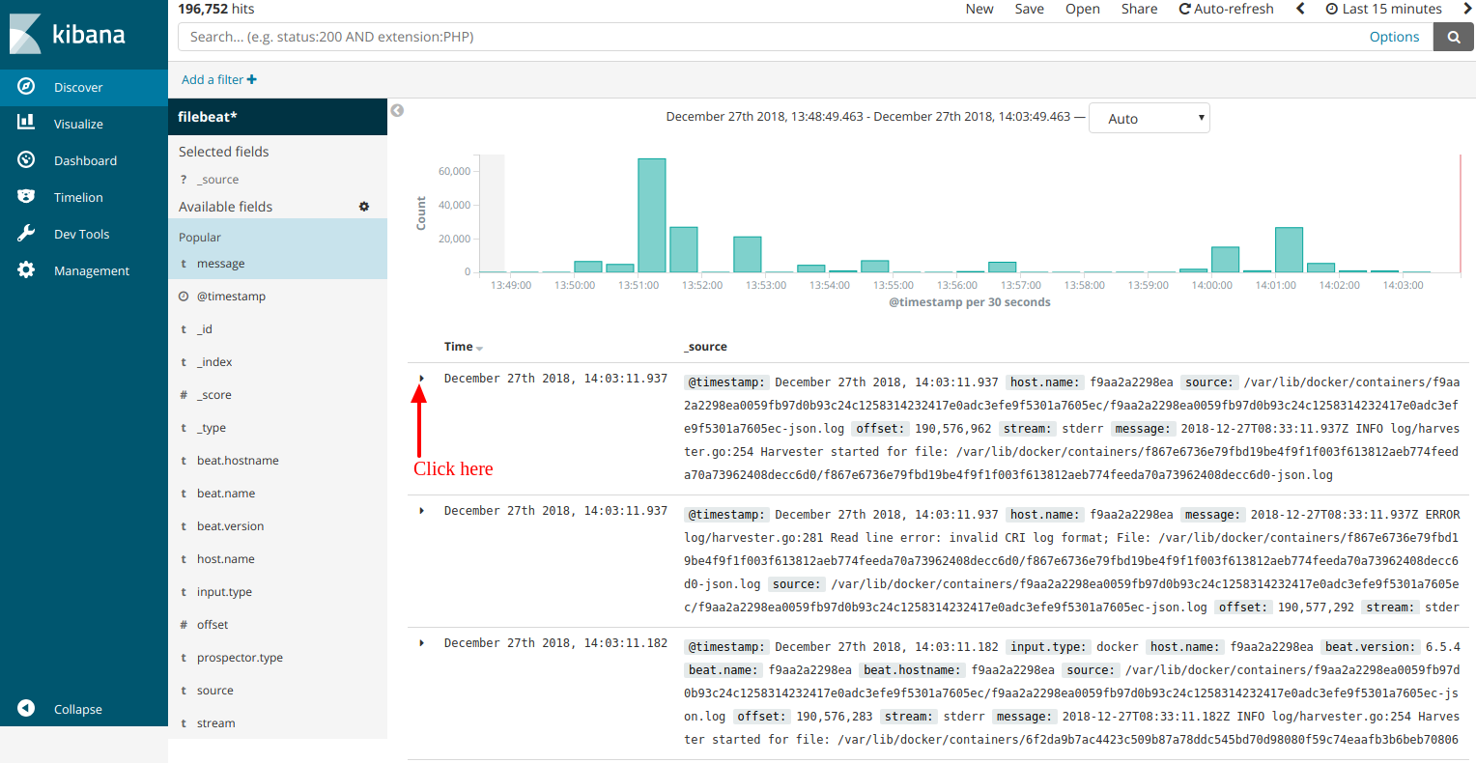Click the _source column header
This screenshot has width=1476, height=763.
tap(705, 347)
